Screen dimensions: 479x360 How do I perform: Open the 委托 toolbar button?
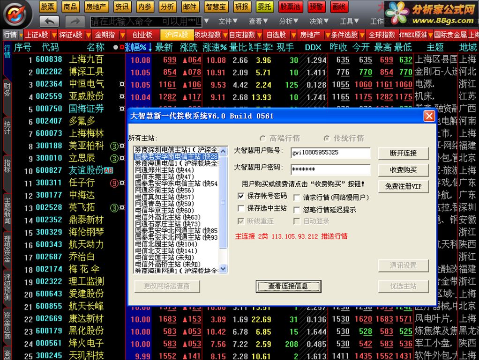(x=264, y=7)
